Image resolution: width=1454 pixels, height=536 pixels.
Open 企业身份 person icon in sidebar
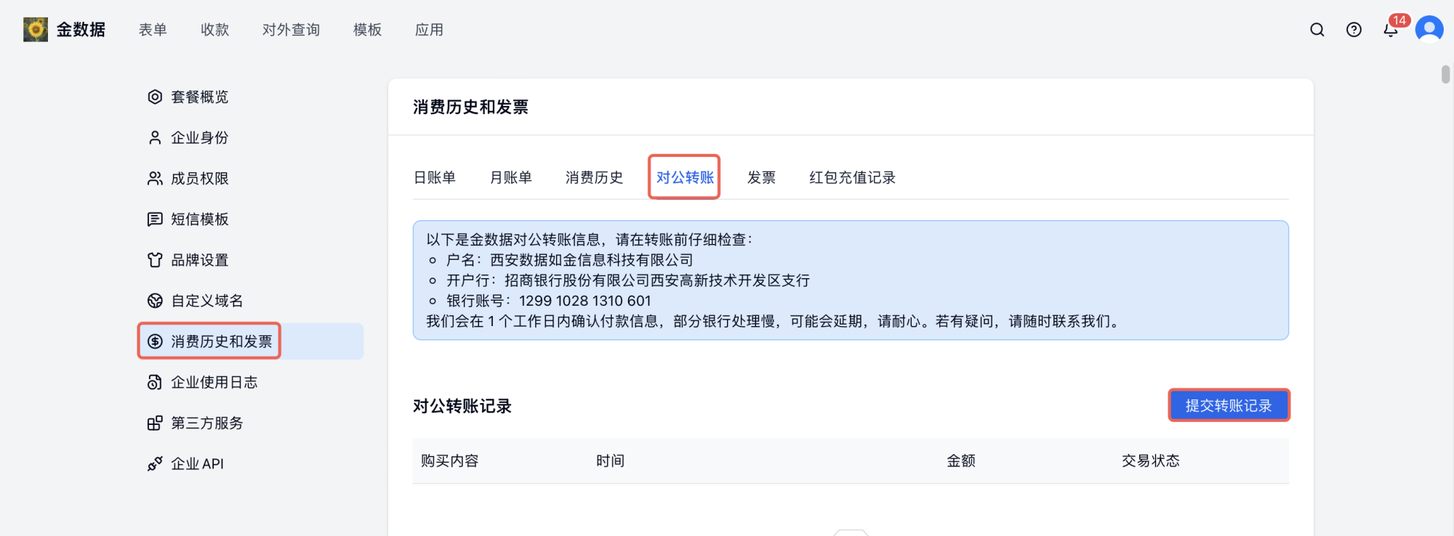pos(155,138)
